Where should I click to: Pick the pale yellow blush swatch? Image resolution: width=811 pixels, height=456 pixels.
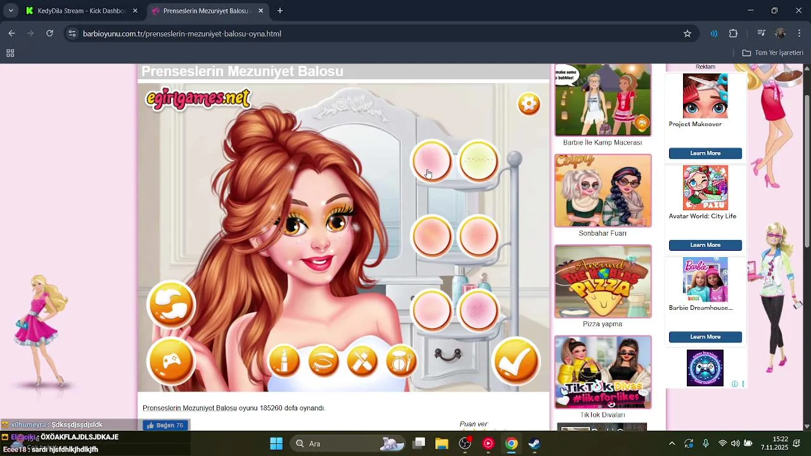point(478,161)
